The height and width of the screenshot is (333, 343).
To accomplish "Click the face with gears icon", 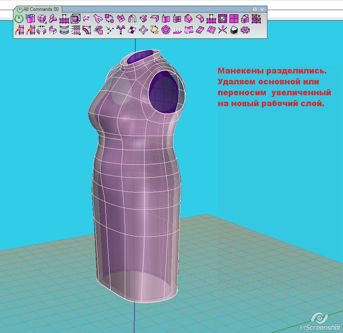I will 99,30.
